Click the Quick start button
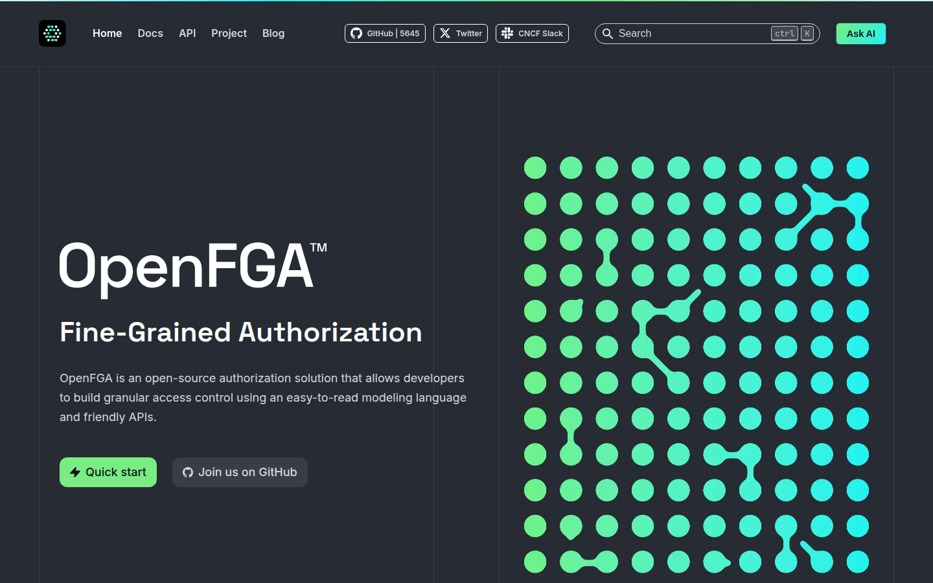 pos(108,472)
